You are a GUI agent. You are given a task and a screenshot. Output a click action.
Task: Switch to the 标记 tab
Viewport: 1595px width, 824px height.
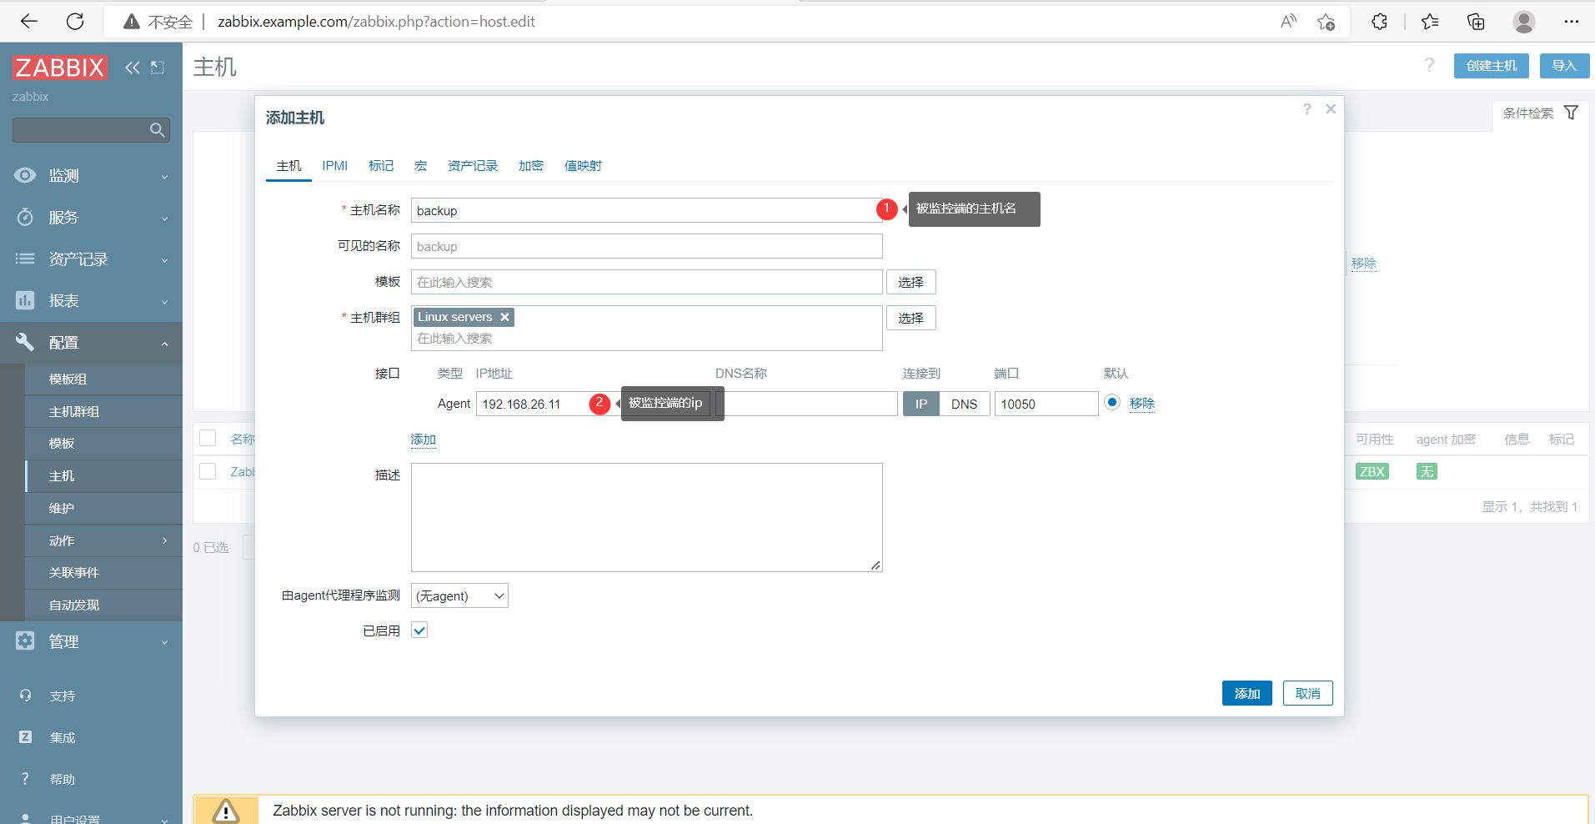click(x=381, y=166)
